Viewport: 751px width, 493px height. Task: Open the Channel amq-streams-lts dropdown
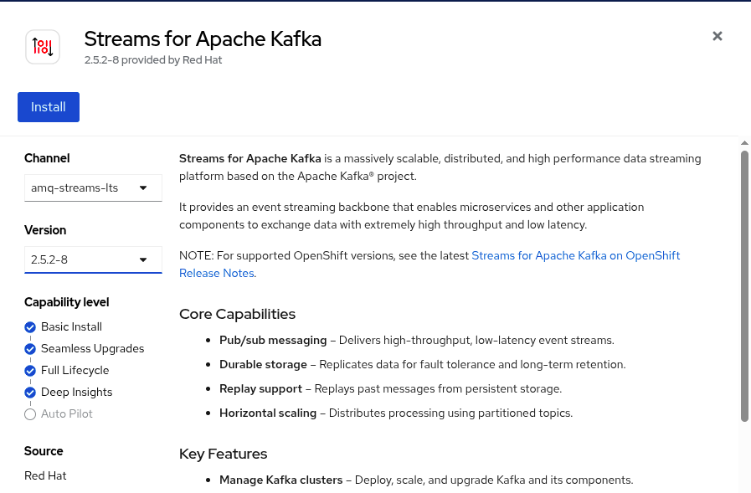[x=92, y=188]
